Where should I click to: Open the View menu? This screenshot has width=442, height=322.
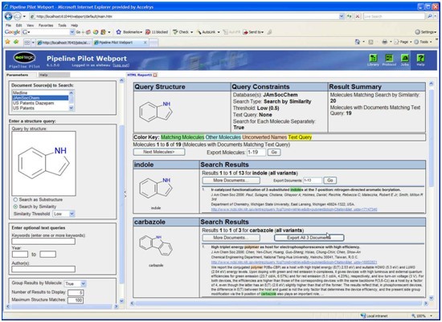tap(31, 25)
